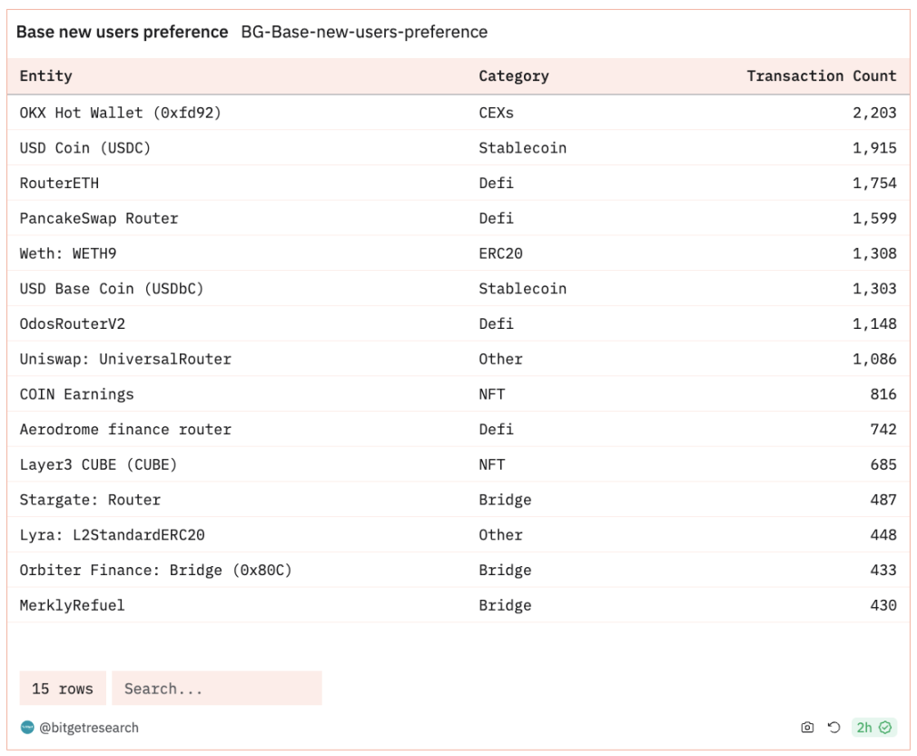The image size is (917, 756).
Task: Select the USD Base Coin (USDbC) cell
Action: tap(111, 288)
